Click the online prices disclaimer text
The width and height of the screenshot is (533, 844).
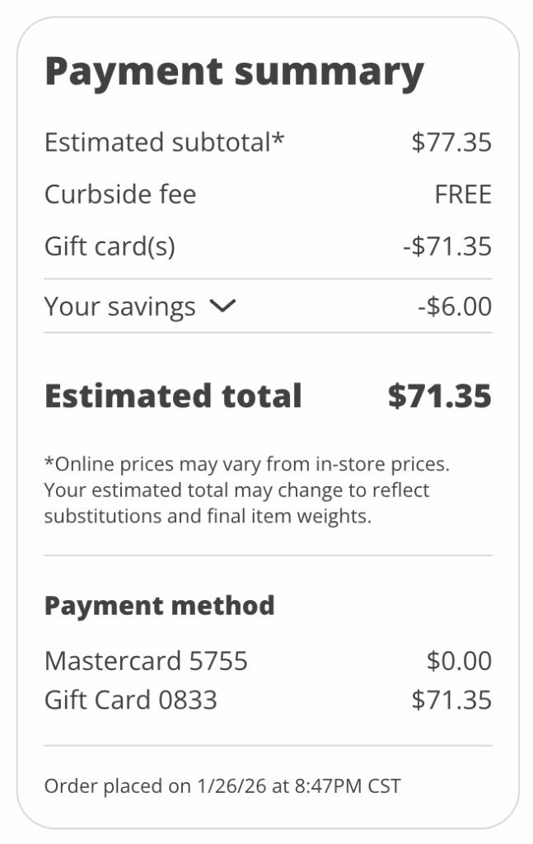[x=245, y=490]
